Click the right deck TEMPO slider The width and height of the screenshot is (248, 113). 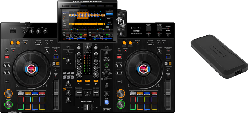point(168,93)
